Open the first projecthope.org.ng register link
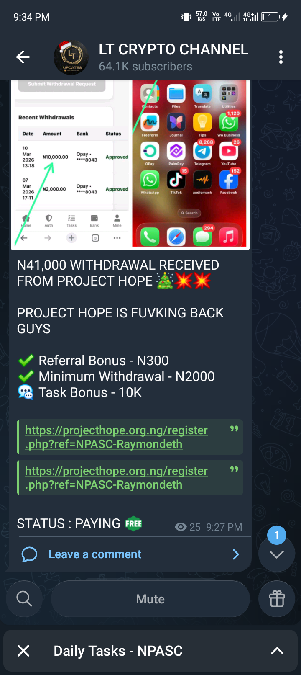The width and height of the screenshot is (301, 675). [x=116, y=437]
